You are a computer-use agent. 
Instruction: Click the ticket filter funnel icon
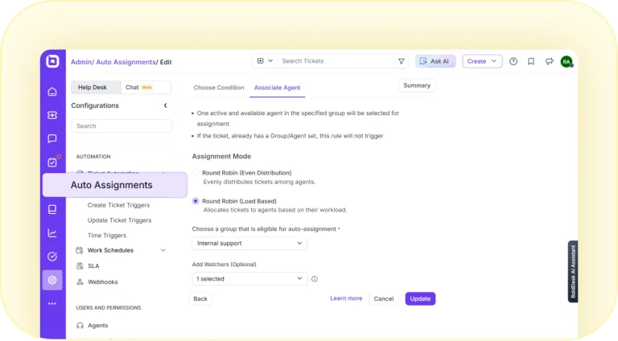tap(402, 61)
